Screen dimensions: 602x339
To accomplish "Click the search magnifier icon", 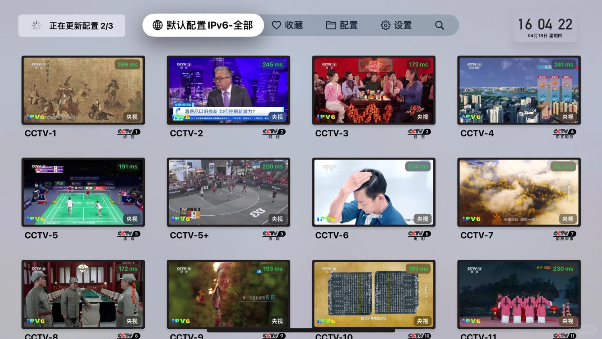I will pyautogui.click(x=439, y=25).
